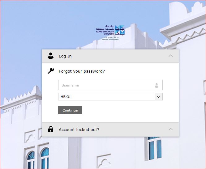Click the user silhouette icon inside Username field
Screen dimensions: 206x169
coord(157,85)
